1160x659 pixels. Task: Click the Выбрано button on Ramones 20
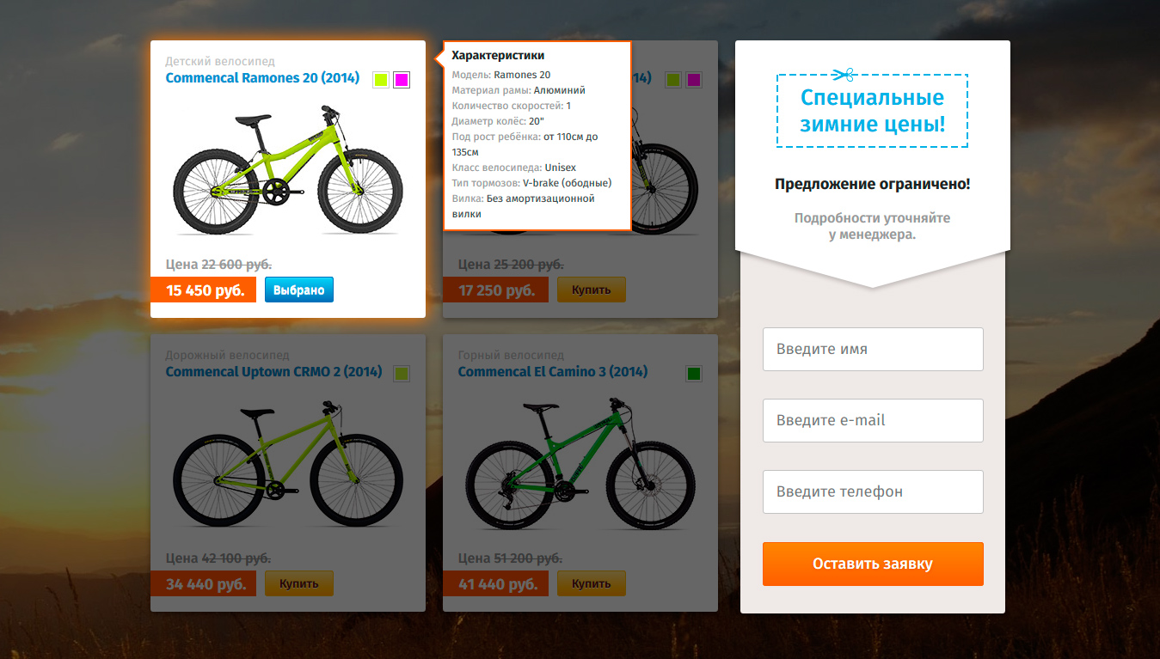[x=299, y=290]
